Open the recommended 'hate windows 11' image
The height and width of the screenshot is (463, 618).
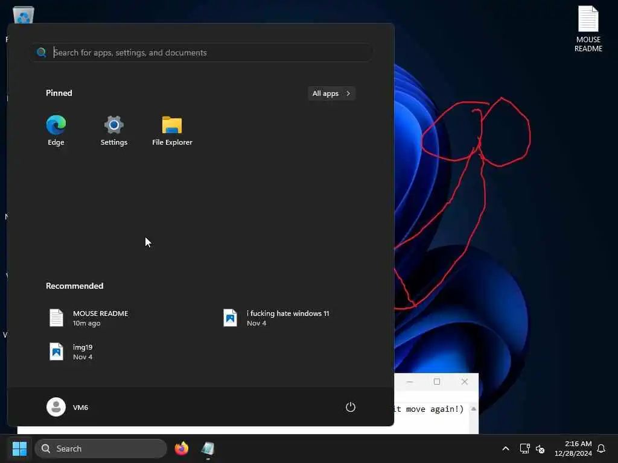pyautogui.click(x=276, y=318)
